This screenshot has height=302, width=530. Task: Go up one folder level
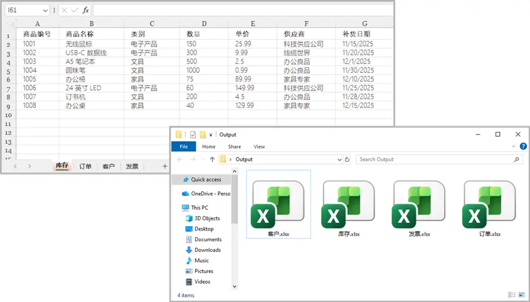tap(212, 159)
